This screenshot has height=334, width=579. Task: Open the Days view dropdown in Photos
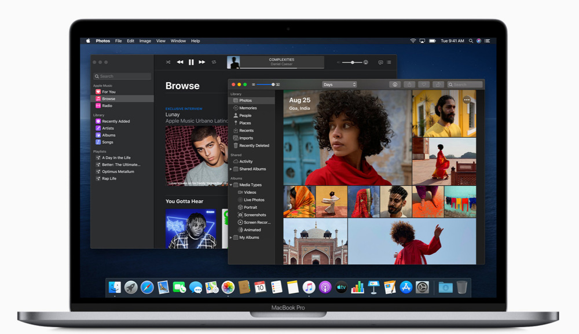point(339,85)
